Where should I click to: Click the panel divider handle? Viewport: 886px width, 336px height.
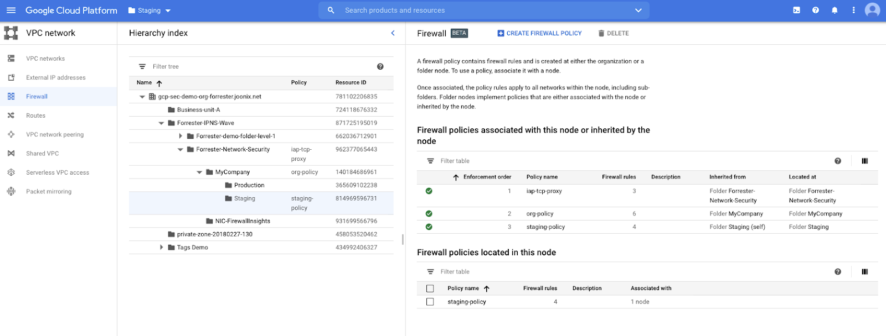[403, 239]
